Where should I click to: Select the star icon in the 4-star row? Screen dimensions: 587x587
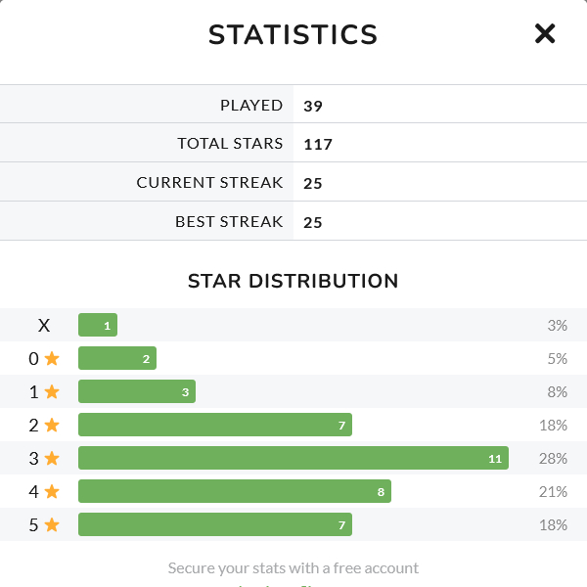52,492
